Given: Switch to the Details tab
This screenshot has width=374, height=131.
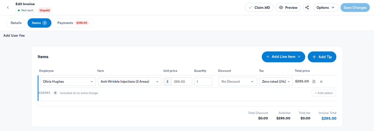Looking at the screenshot, I should tap(16, 23).
